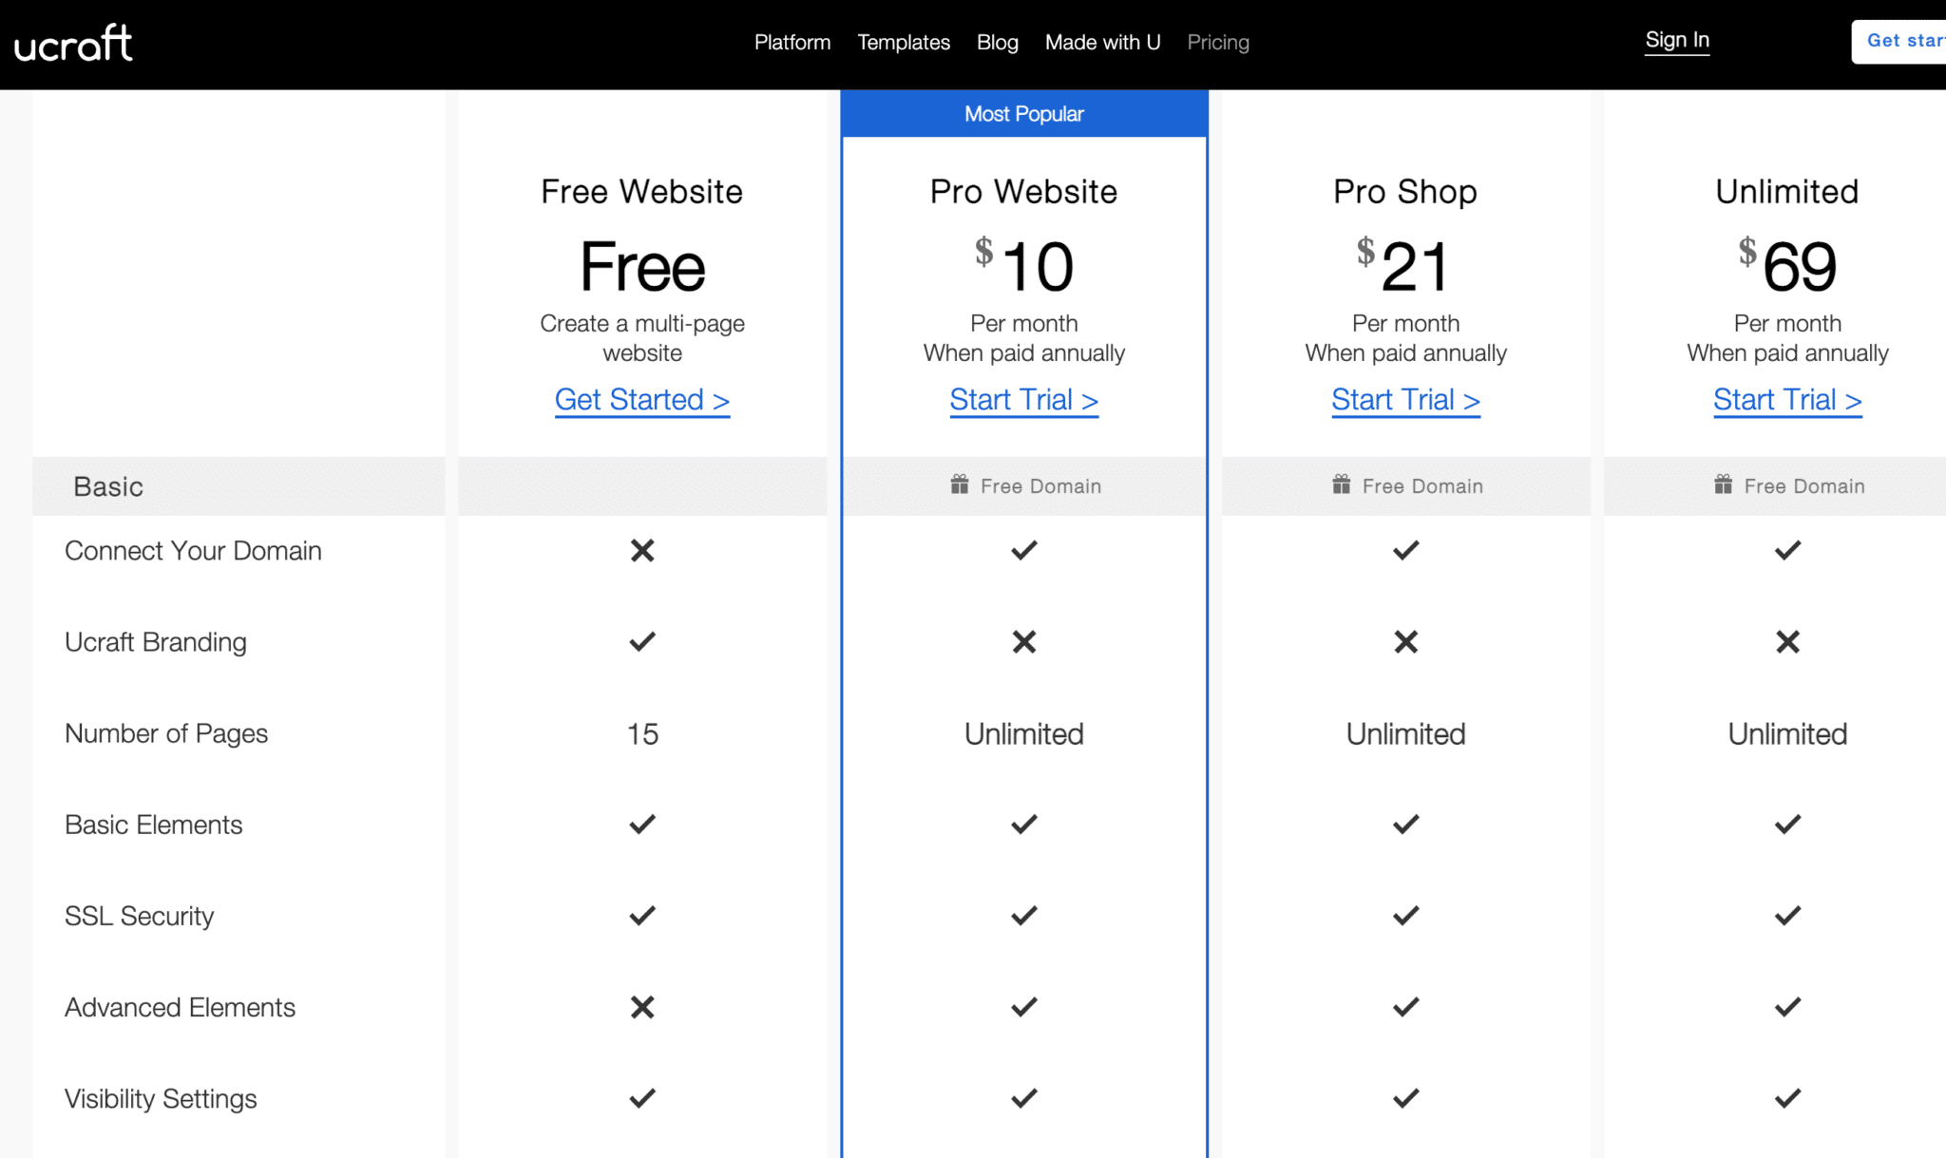The height and width of the screenshot is (1158, 1946).
Task: Open the Templates page
Action: tap(903, 42)
